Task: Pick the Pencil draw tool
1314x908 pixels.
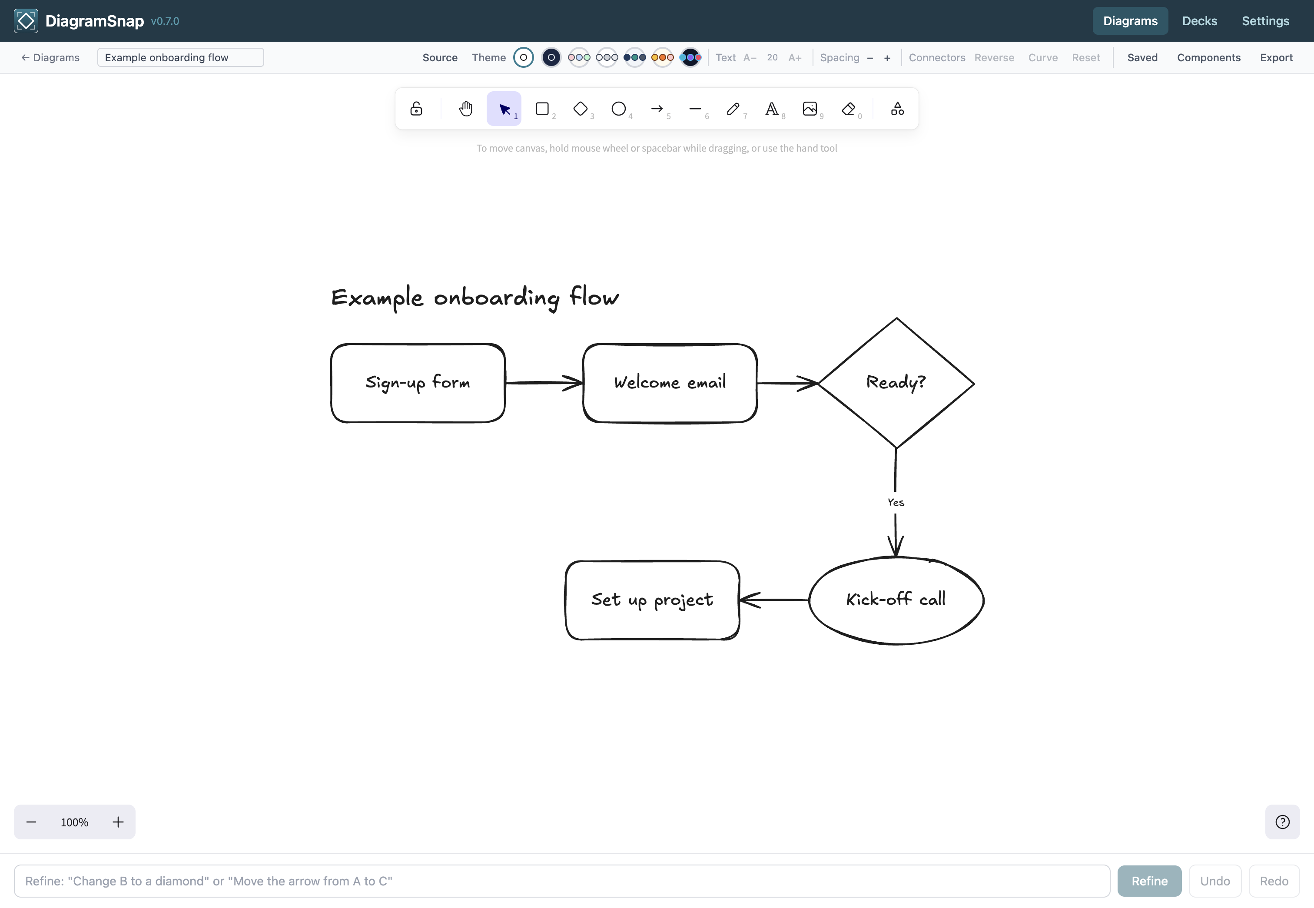Action: (x=733, y=109)
